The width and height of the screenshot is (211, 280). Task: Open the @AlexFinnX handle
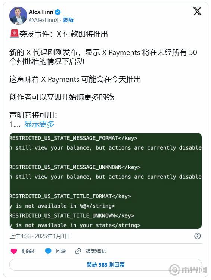click(x=44, y=20)
